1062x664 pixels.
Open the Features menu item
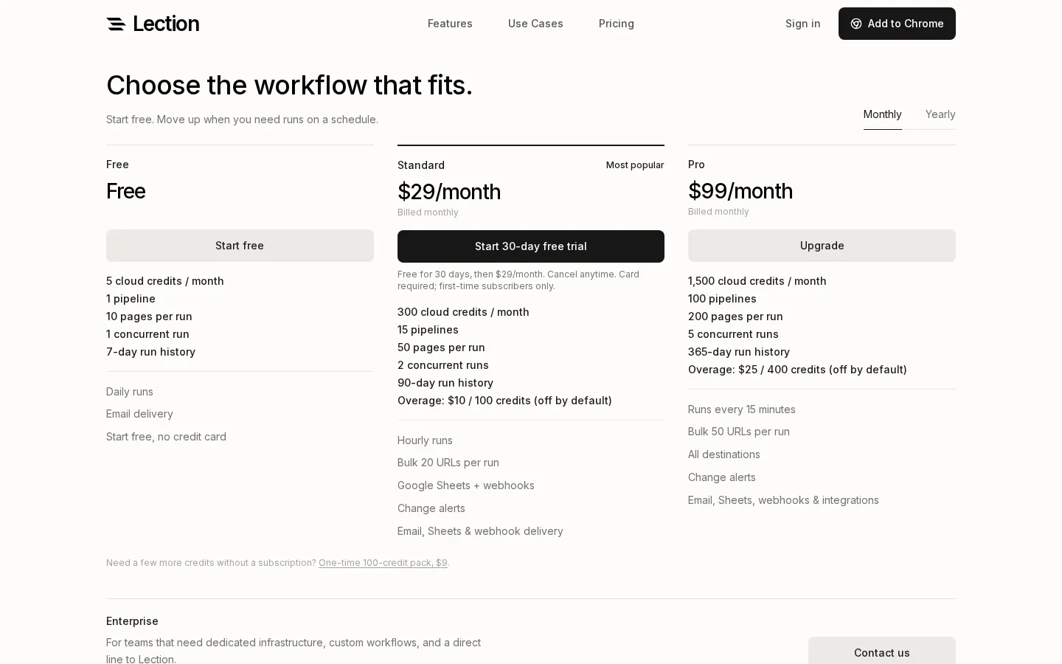coord(450,24)
